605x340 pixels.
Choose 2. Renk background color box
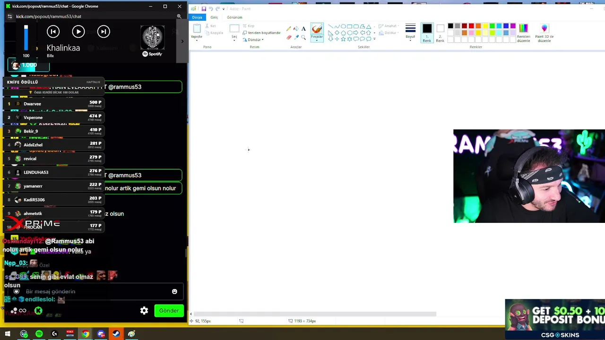[440, 33]
